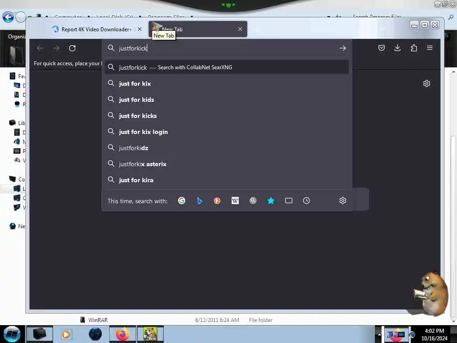Open new tab page personalize gear icon
Image resolution: width=457 pixels, height=343 pixels.
(426, 84)
